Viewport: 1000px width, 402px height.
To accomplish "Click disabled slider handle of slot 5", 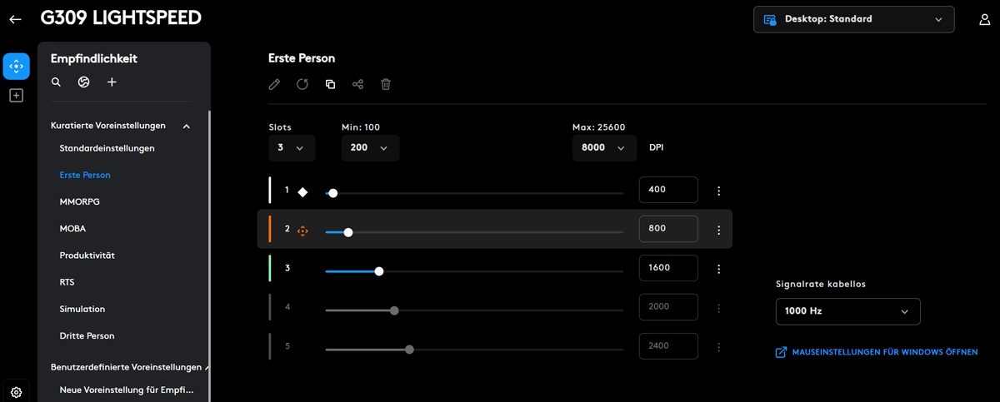I will pos(409,350).
